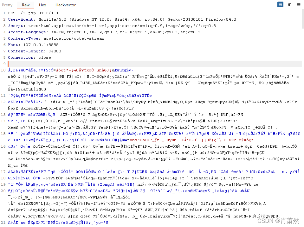Click the POST /2.jsp HTTP/1.1 line
The image size is (304, 227).
pos(33,13)
